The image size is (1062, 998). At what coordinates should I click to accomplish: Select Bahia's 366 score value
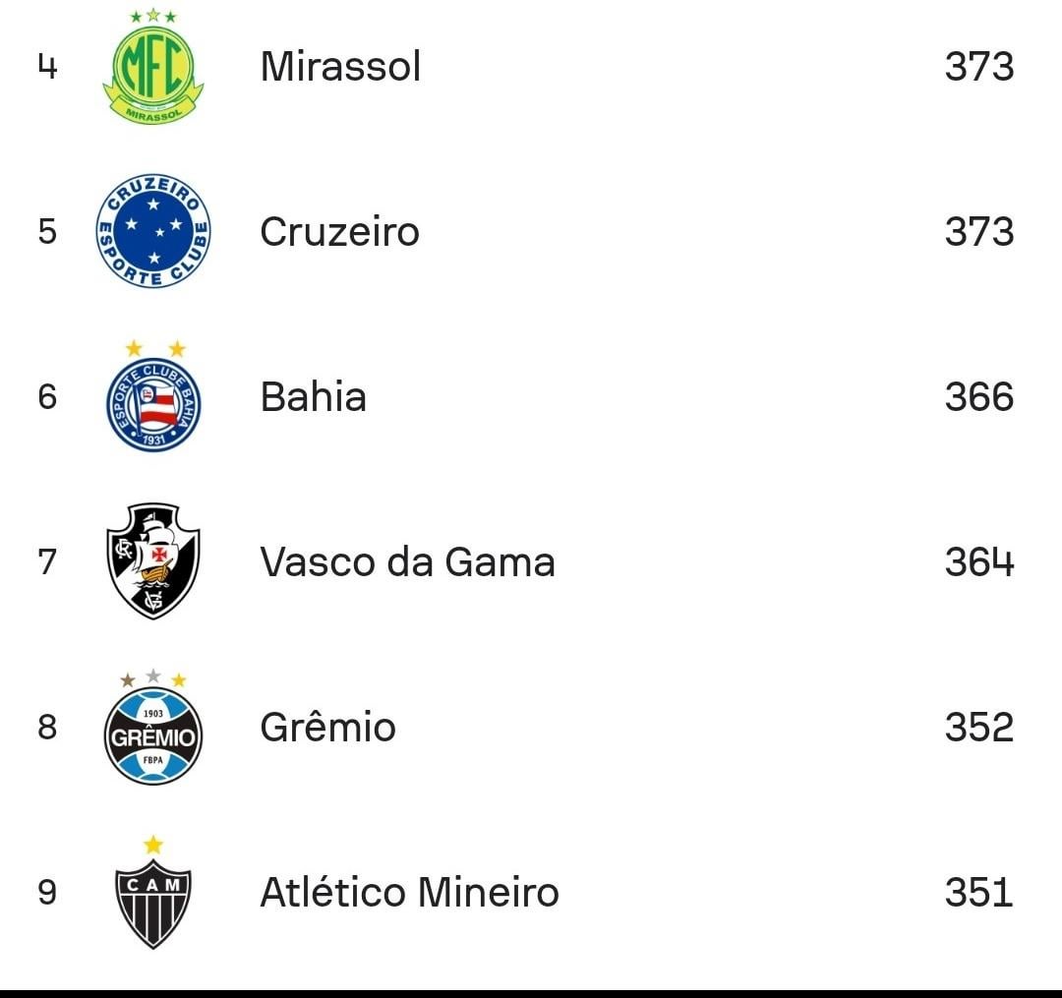click(x=978, y=397)
